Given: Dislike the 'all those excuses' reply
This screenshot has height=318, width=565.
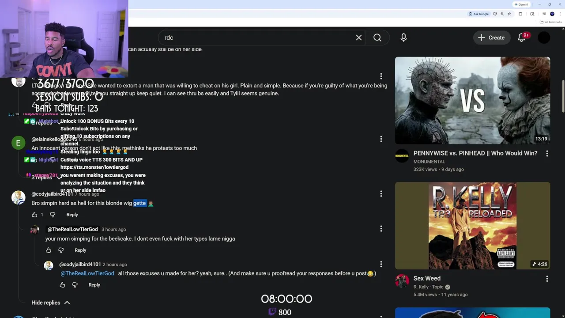Looking at the screenshot, I should pos(75,285).
